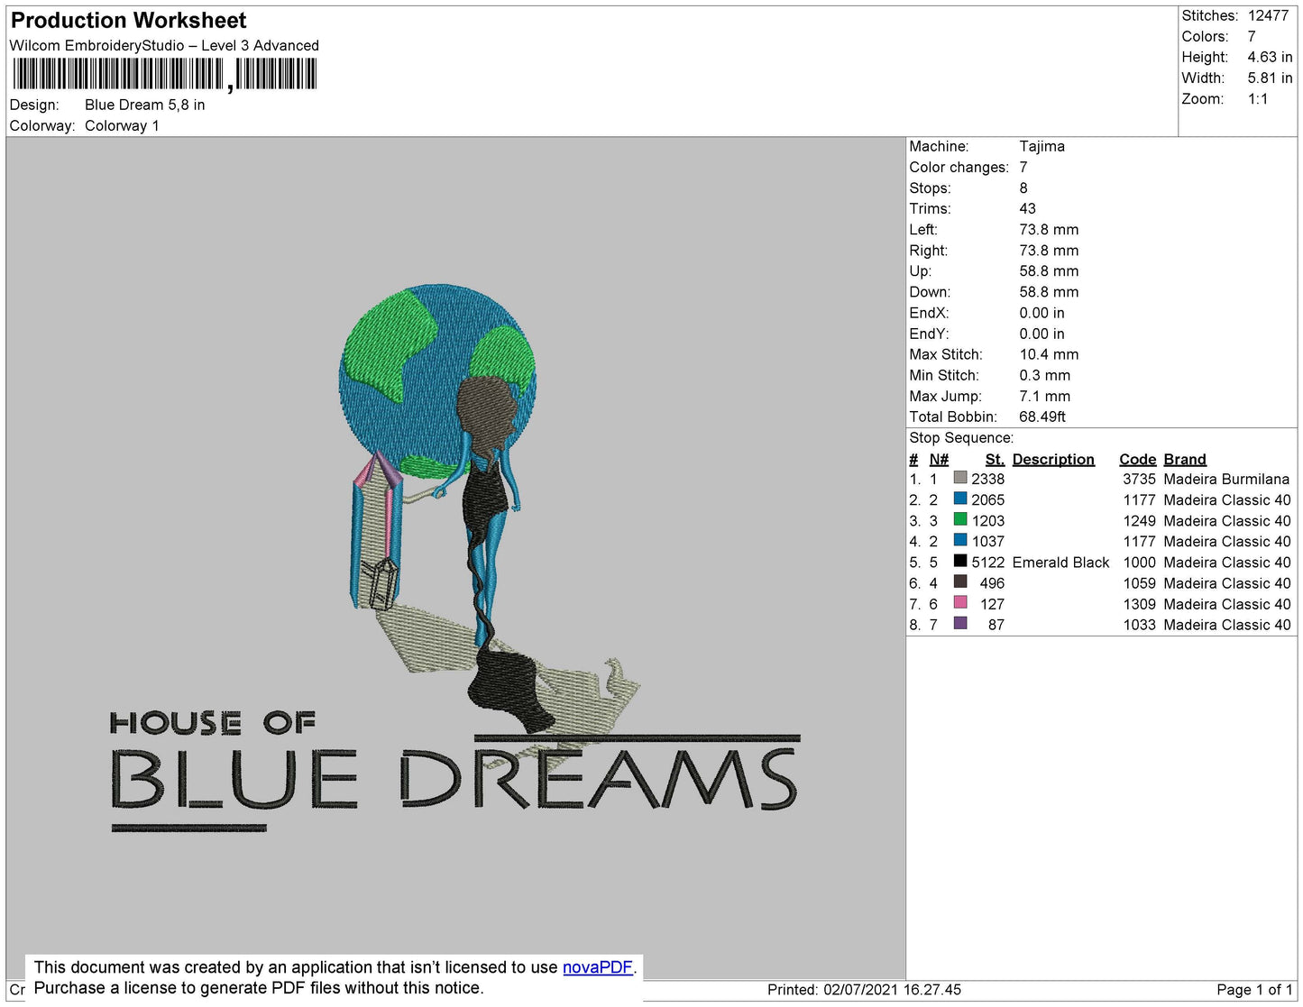This screenshot has height=1007, width=1303.
Task: Click the Trims value 43
Action: coord(1027,208)
